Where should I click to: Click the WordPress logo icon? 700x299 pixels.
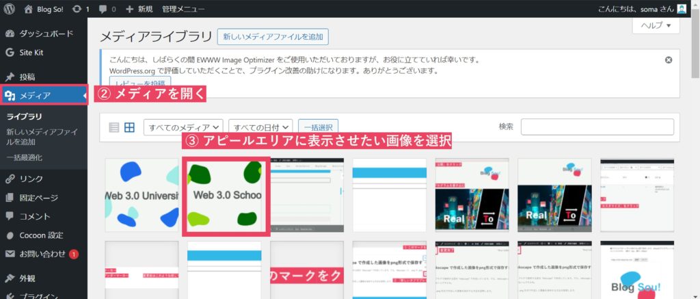pyautogui.click(x=10, y=10)
